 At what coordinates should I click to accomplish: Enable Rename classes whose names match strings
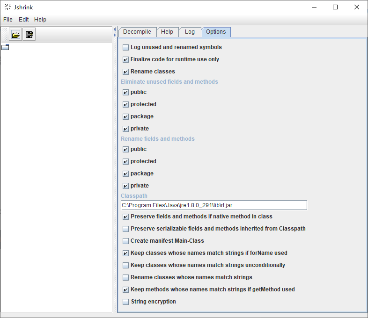[126, 278]
